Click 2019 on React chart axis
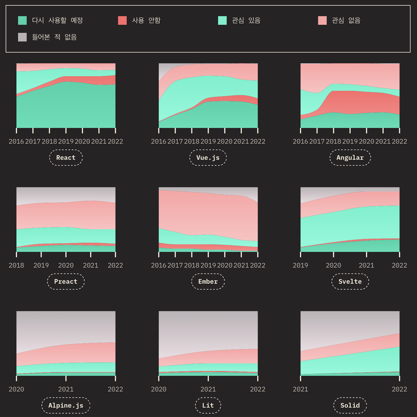The width and height of the screenshot is (417, 417). click(66, 141)
